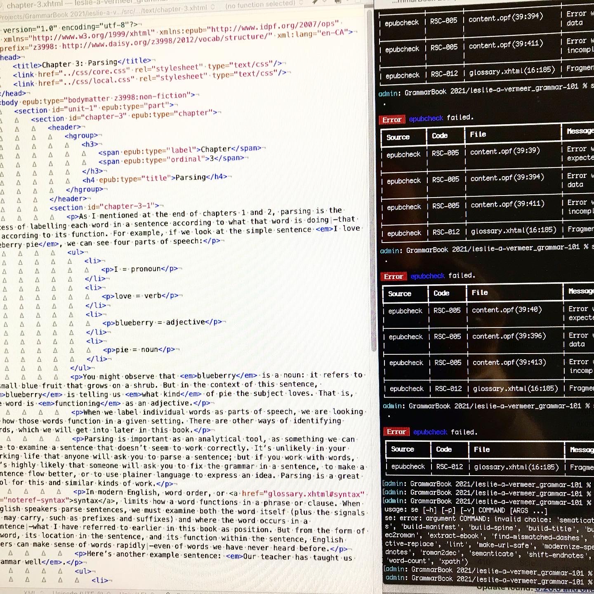Click the content.opf(39:39) error entry
The width and height of the screenshot is (594, 594).
[x=505, y=151]
